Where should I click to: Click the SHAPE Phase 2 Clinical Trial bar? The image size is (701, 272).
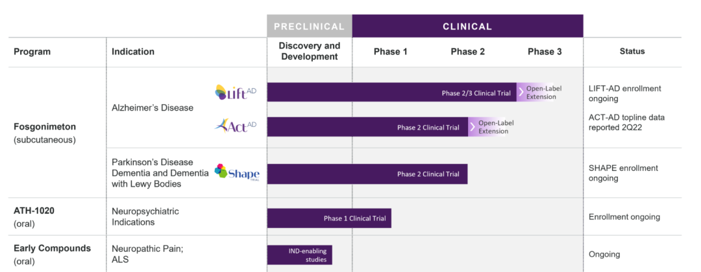367,174
